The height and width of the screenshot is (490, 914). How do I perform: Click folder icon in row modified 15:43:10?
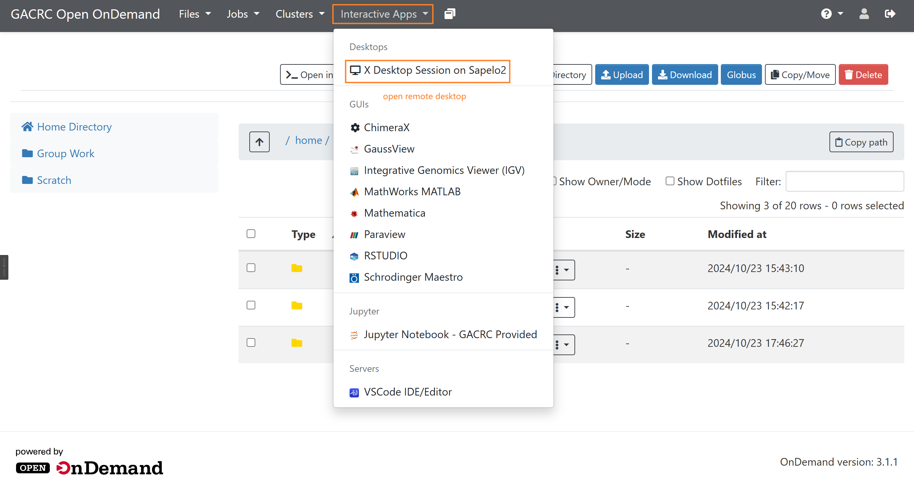tap(297, 268)
